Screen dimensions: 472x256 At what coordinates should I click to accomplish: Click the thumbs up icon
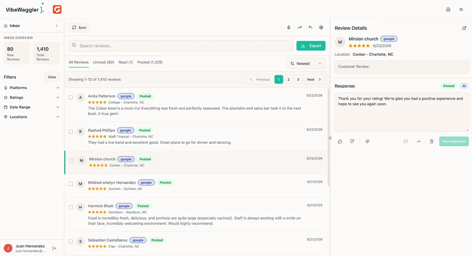340,141
